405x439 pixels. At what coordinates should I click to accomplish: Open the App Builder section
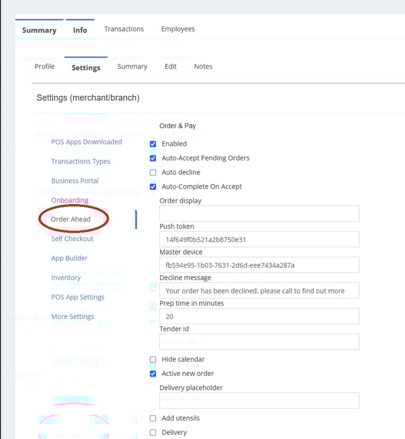[x=69, y=258]
